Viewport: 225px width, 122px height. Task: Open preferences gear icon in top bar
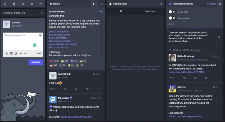(x=32, y=4)
